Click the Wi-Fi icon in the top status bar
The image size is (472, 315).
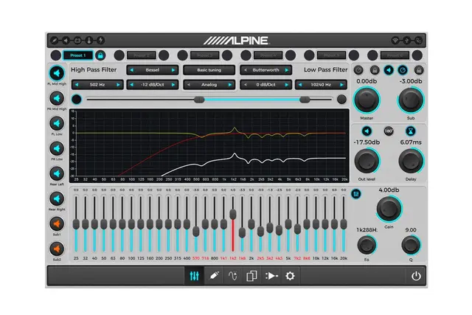tap(395, 41)
